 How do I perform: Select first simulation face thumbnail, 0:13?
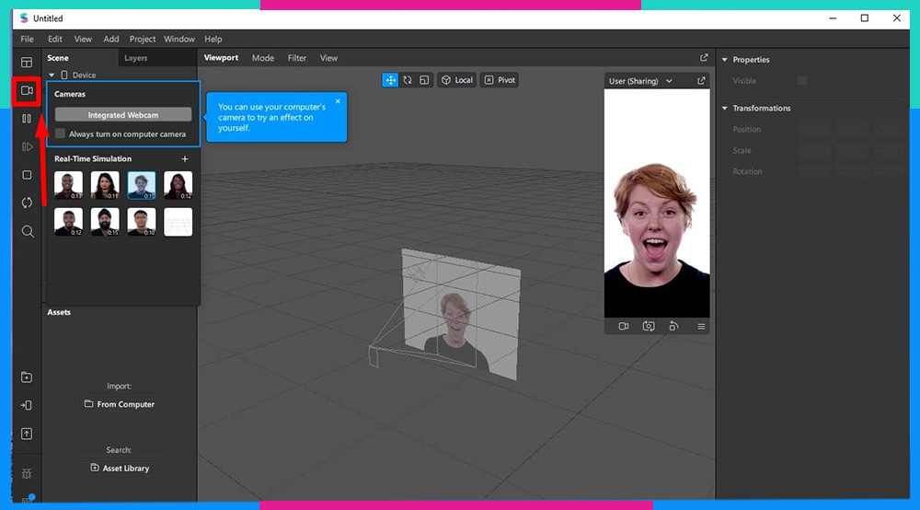pos(69,185)
